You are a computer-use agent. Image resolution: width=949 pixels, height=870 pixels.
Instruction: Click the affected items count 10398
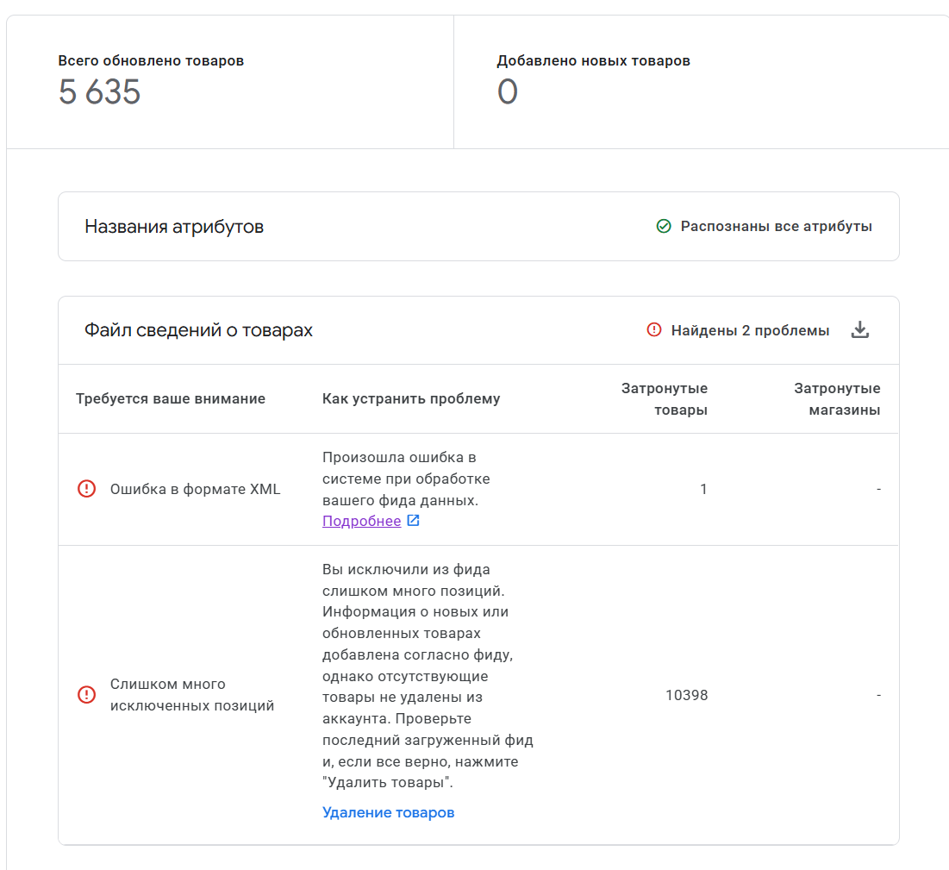coord(686,695)
